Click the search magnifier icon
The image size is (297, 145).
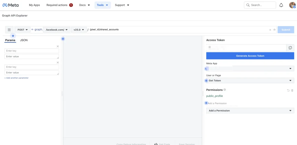(x=248, y=5)
